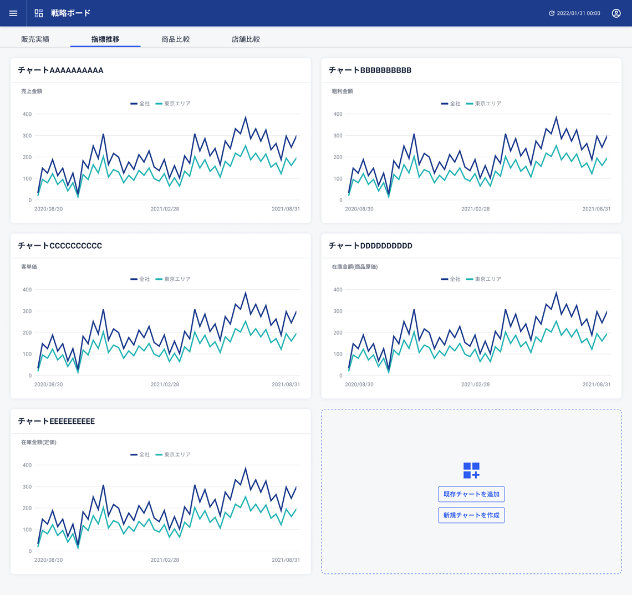The height and width of the screenshot is (595, 632).
Task: Click the チャートAAAAAAAAAA card title
Action: [61, 70]
